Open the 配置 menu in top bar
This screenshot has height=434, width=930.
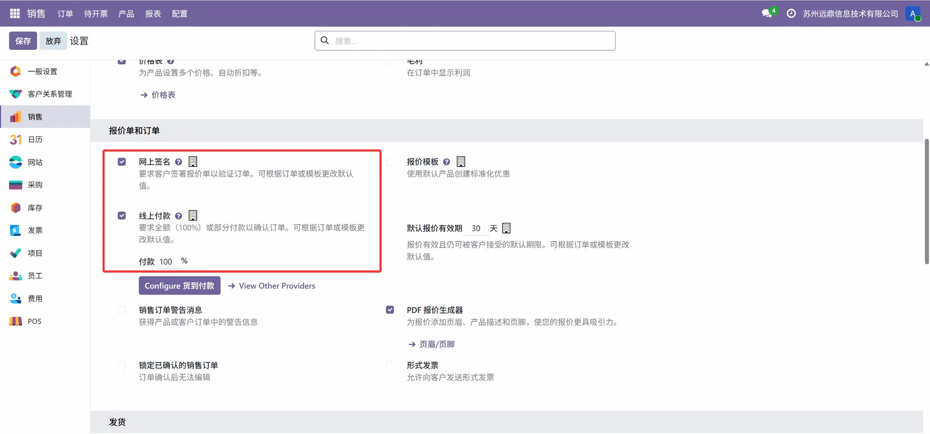click(x=179, y=14)
